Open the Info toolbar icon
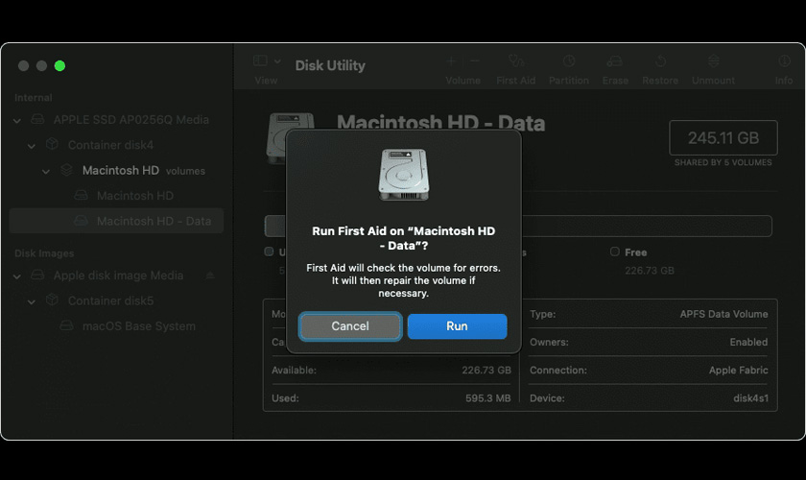This screenshot has width=806, height=480. tap(784, 61)
